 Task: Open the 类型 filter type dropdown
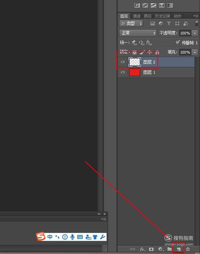click(131, 24)
